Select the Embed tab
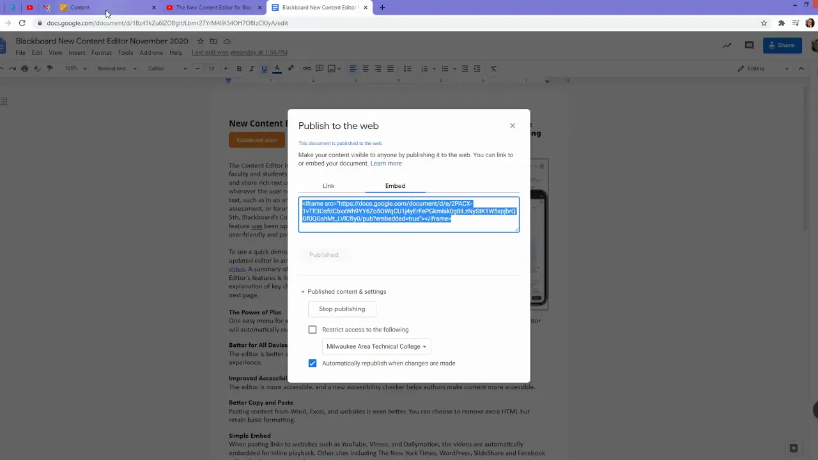The width and height of the screenshot is (818, 460). (x=395, y=186)
